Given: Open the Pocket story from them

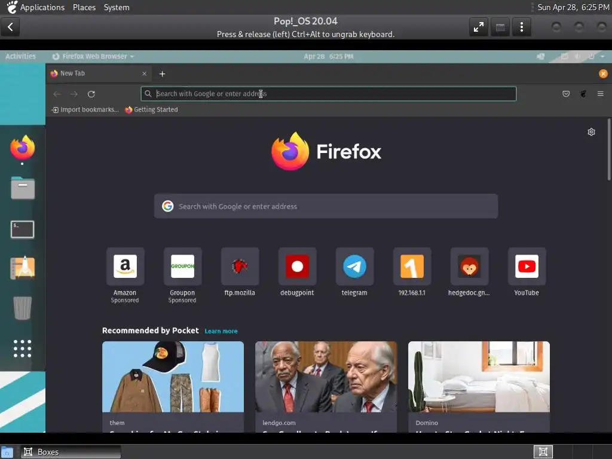Looking at the screenshot, I should click(x=173, y=387).
